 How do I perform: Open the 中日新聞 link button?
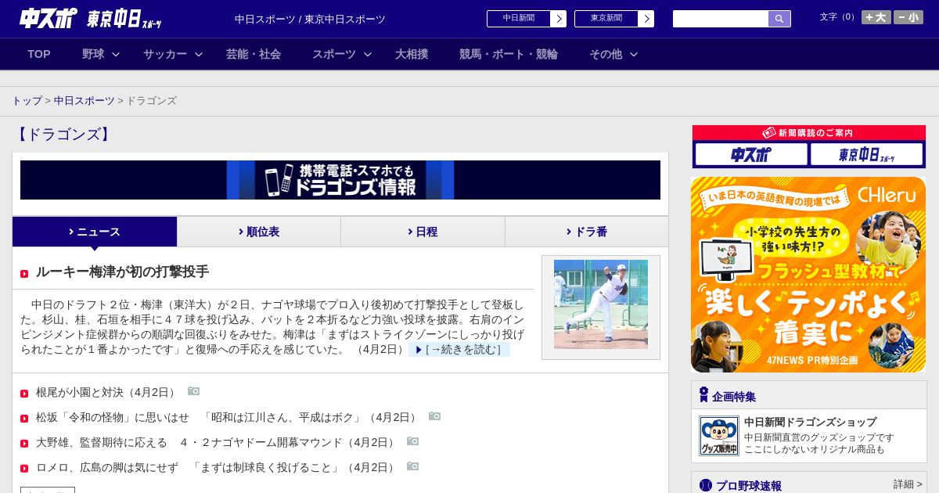click(x=519, y=19)
